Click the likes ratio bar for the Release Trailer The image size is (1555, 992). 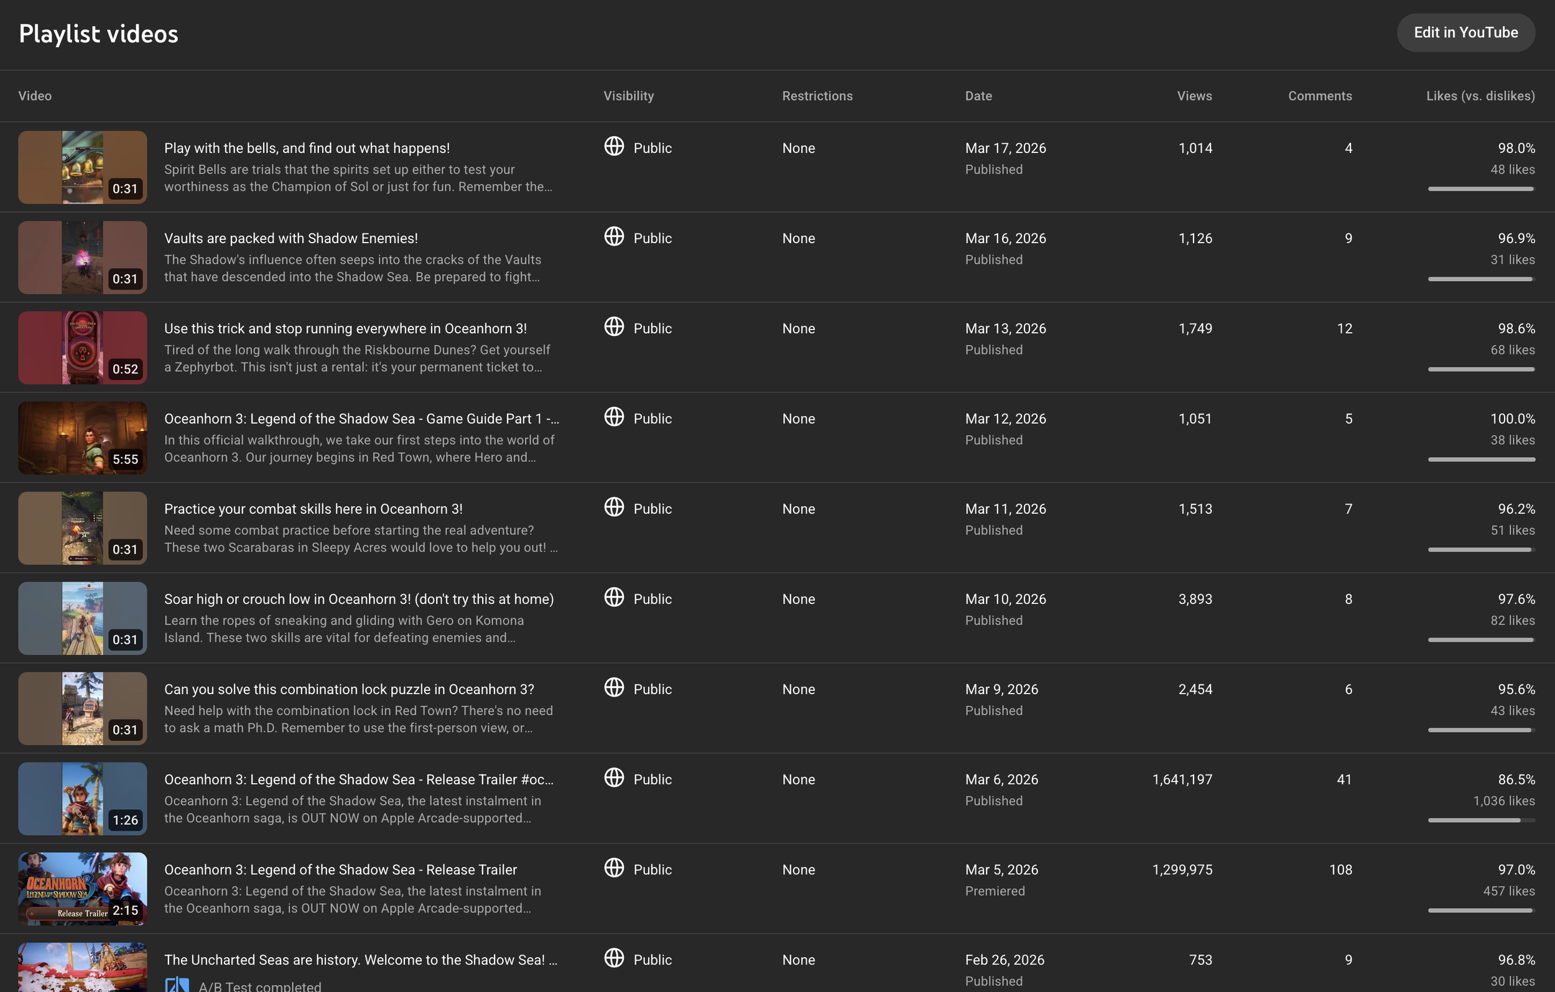pos(1481,911)
